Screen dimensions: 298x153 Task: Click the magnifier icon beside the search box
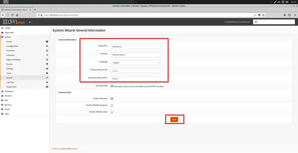pos(256,22)
